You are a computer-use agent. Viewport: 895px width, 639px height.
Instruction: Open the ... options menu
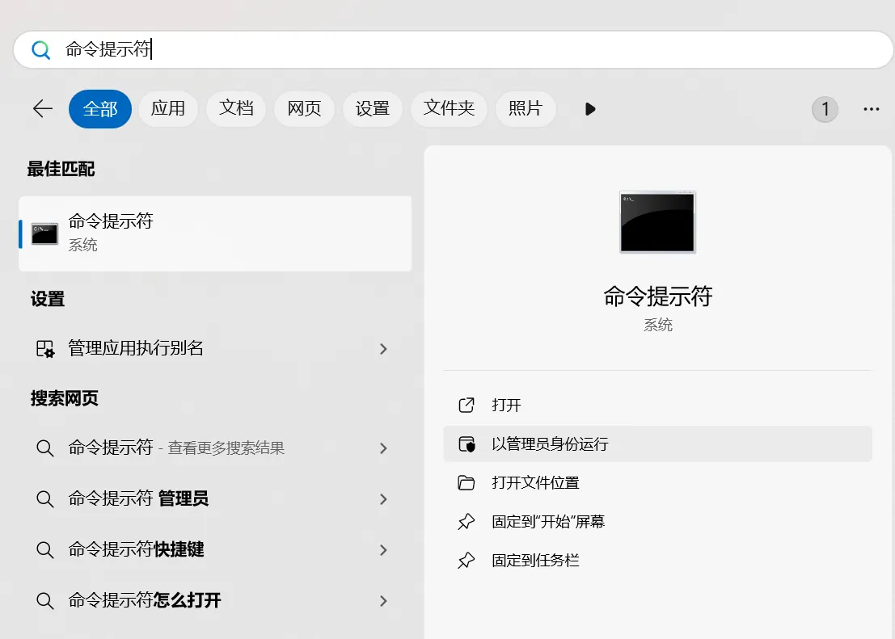point(871,109)
